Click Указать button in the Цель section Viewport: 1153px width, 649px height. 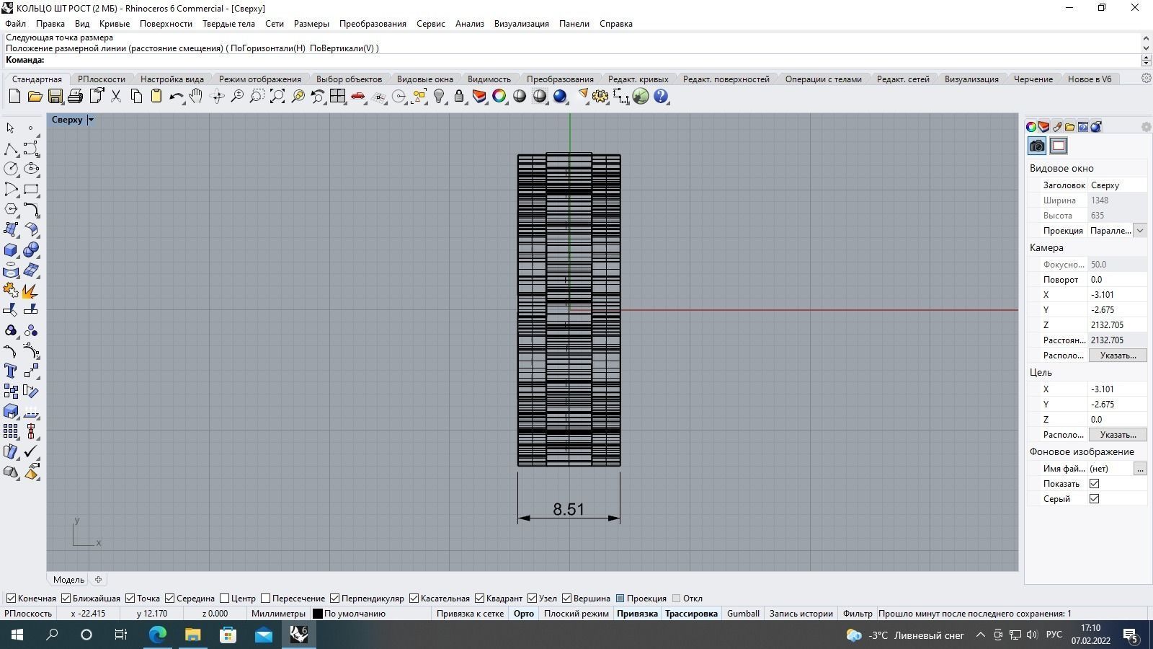(1118, 435)
